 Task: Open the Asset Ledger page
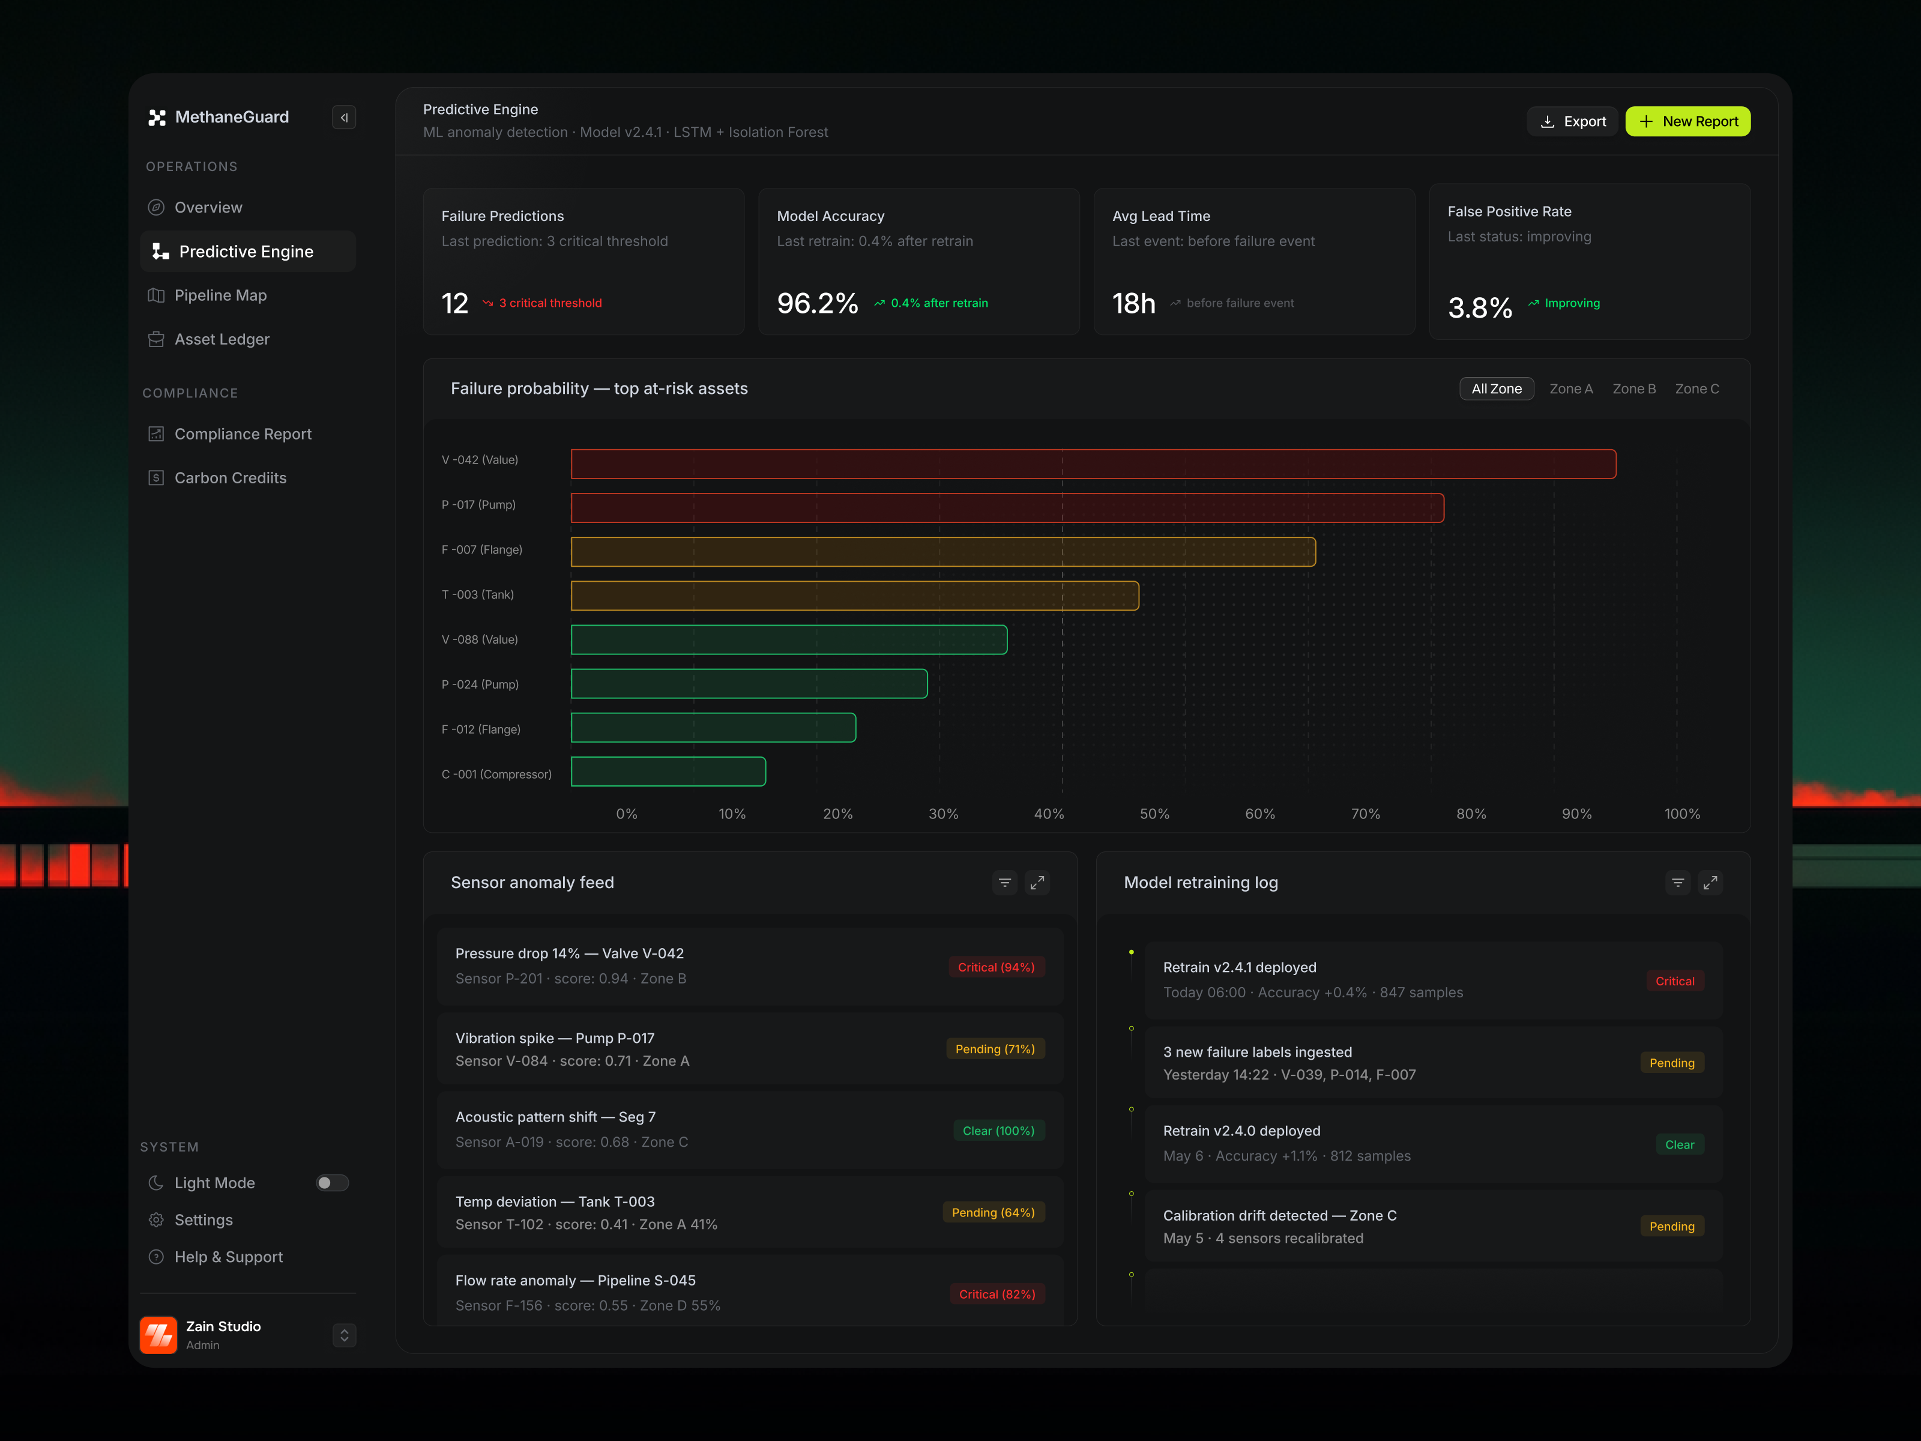click(x=249, y=340)
